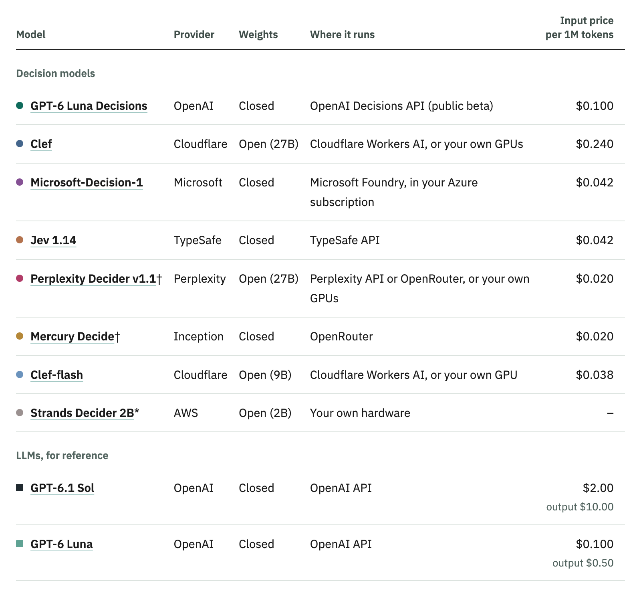Click the 'Open (9B)' weights cell
The width and height of the screenshot is (641, 597).
[x=265, y=375]
